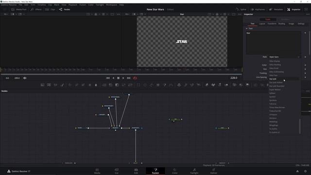Add a Blur droplet tool node
311x175 pixels.
pyautogui.click(x=96, y=85)
